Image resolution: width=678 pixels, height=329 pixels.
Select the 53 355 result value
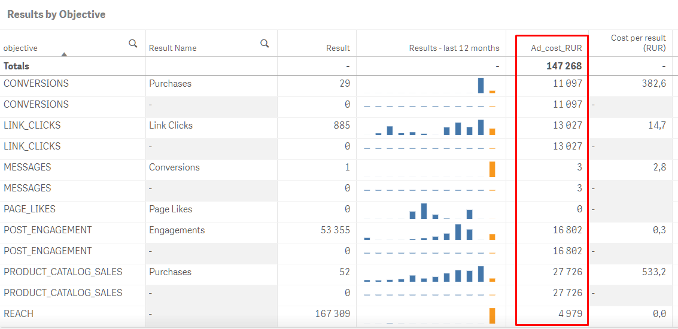coord(332,230)
